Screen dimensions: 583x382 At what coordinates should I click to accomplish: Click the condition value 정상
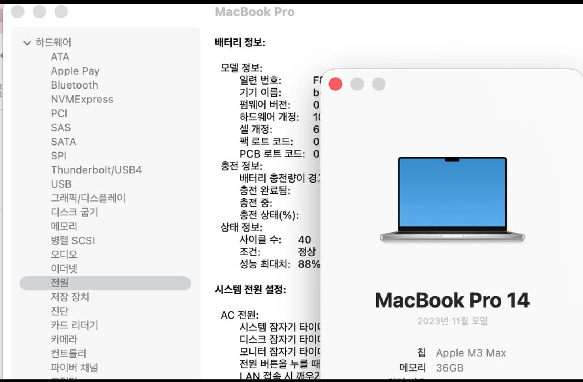307,252
